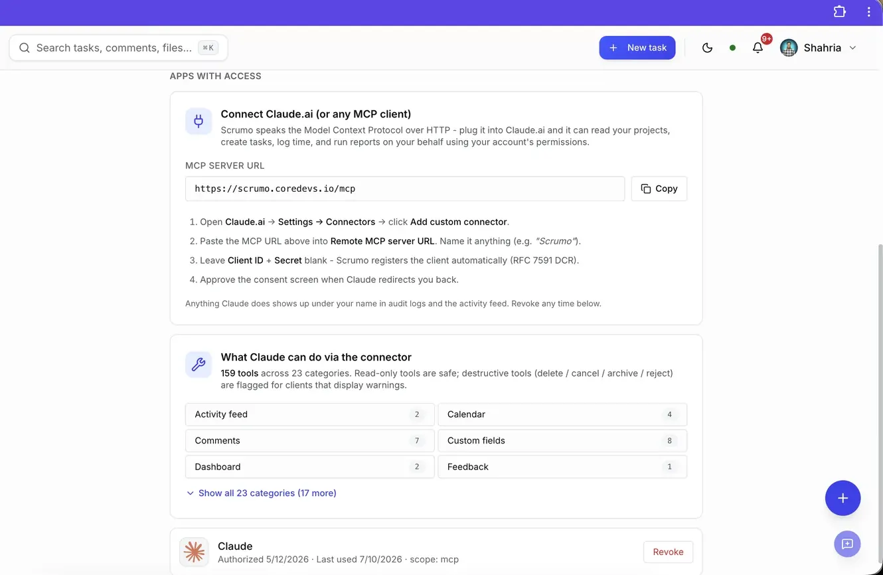
Task: Select the Activity feed category
Action: [310, 414]
